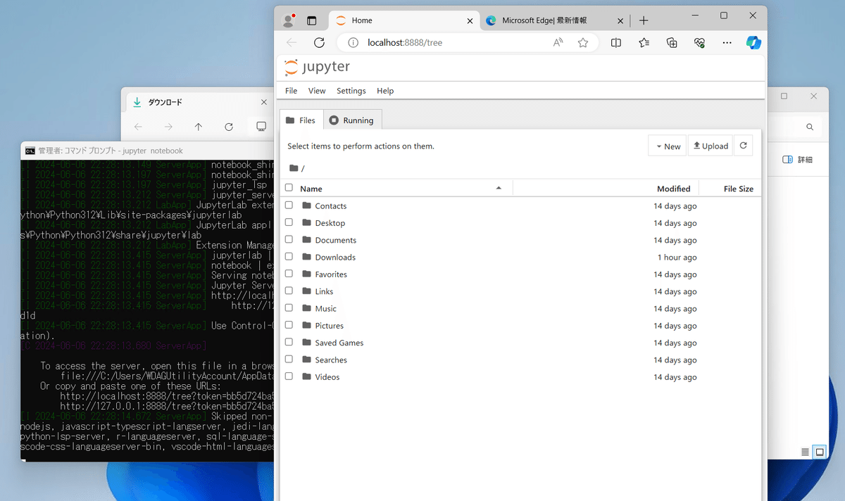Open the Contacts folder link
Image resolution: width=845 pixels, height=501 pixels.
coord(330,206)
